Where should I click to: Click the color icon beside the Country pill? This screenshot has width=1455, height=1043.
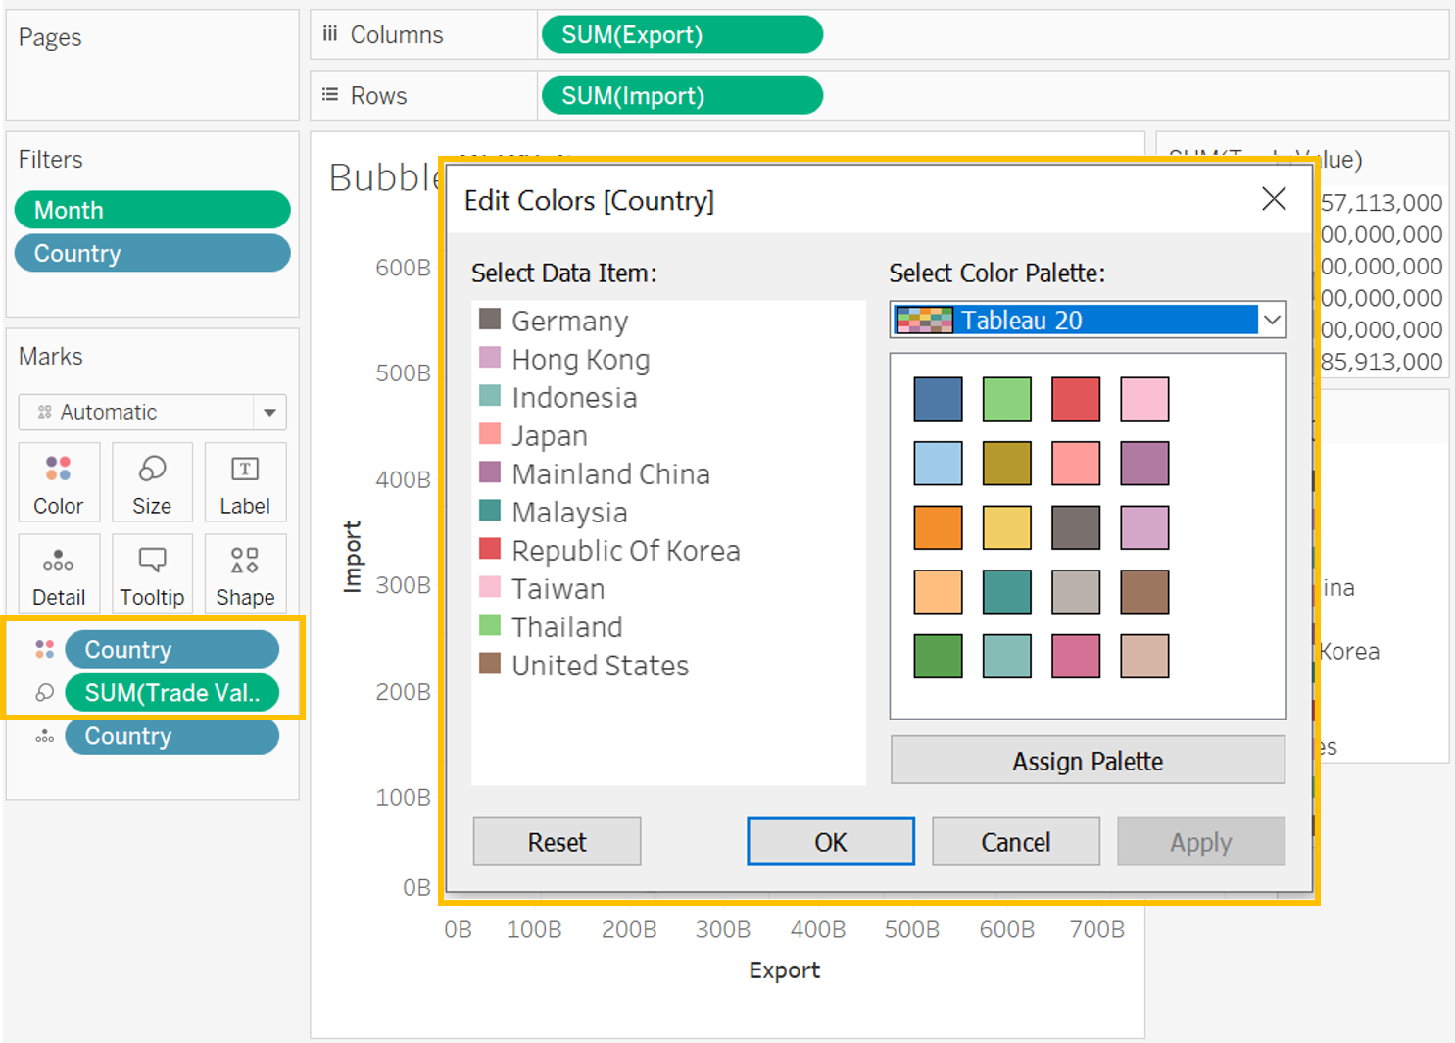point(44,649)
